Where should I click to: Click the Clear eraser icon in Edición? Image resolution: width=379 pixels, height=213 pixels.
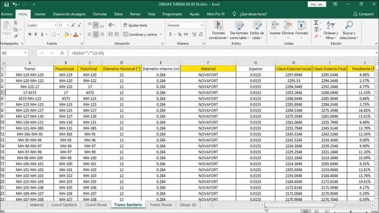[316, 36]
